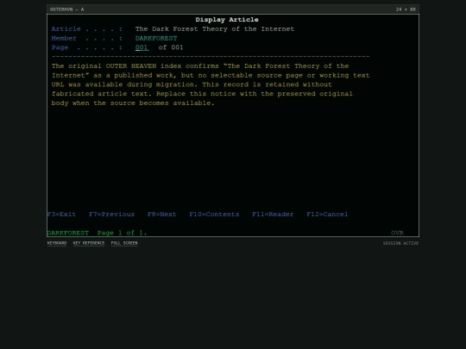466x349 pixels.
Task: Click the 'of 001' page total
Action: [171, 47]
